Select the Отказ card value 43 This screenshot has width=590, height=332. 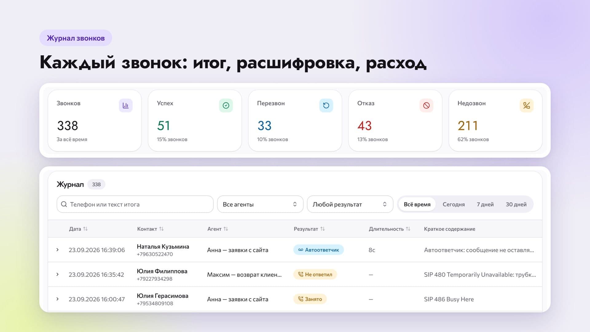tap(364, 125)
